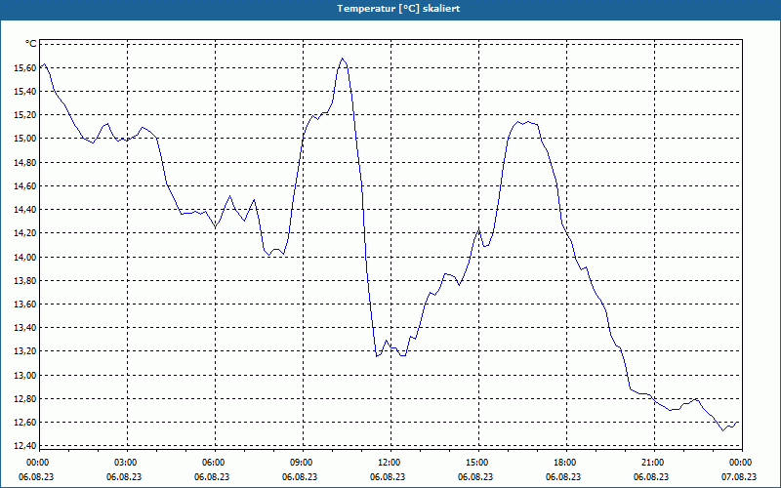This screenshot has width=781, height=488.
Task: Select the 15,60 y-axis label
Action: [25, 67]
